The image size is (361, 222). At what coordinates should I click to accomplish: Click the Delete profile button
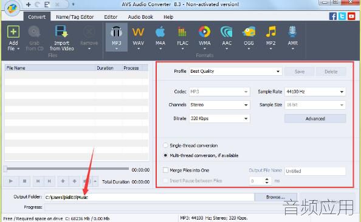(x=331, y=72)
